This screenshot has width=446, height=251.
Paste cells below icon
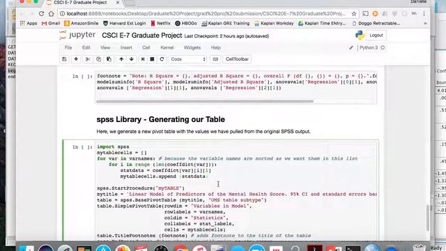pos(109,59)
